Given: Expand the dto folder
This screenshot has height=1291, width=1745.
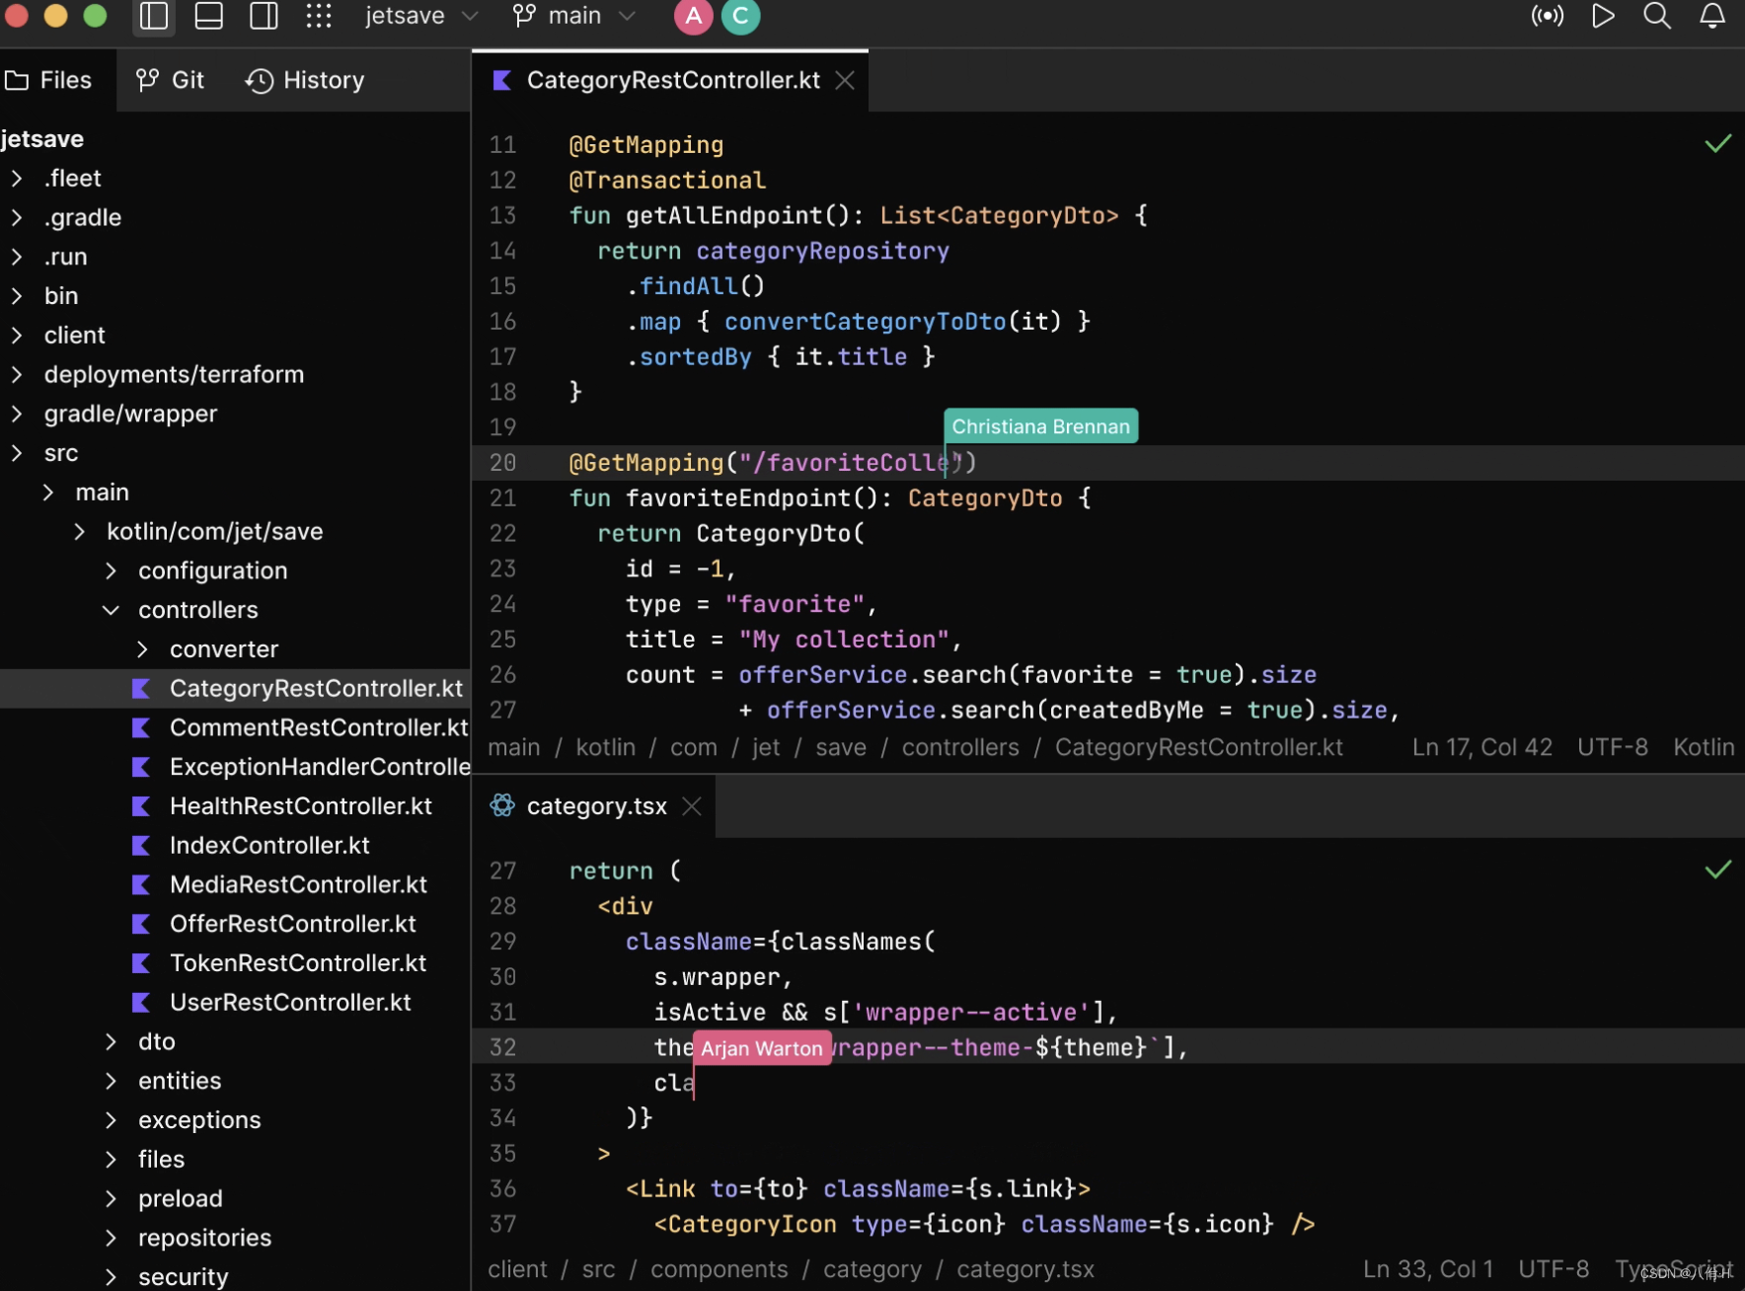Looking at the screenshot, I should 111,1041.
